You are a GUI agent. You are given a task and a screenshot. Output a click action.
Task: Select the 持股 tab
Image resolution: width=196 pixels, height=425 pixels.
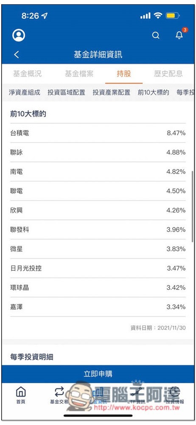[124, 74]
